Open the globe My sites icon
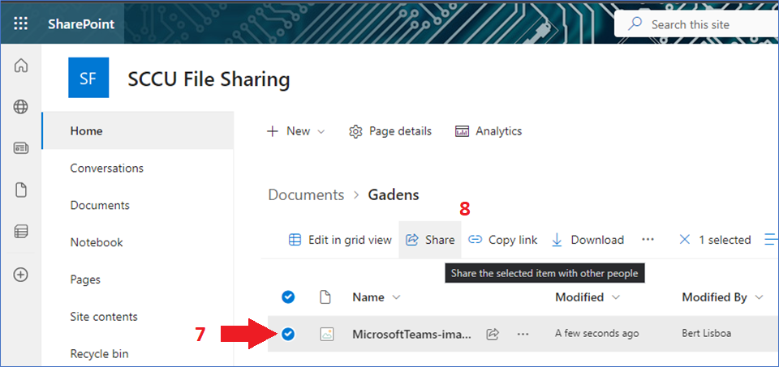 (21, 107)
